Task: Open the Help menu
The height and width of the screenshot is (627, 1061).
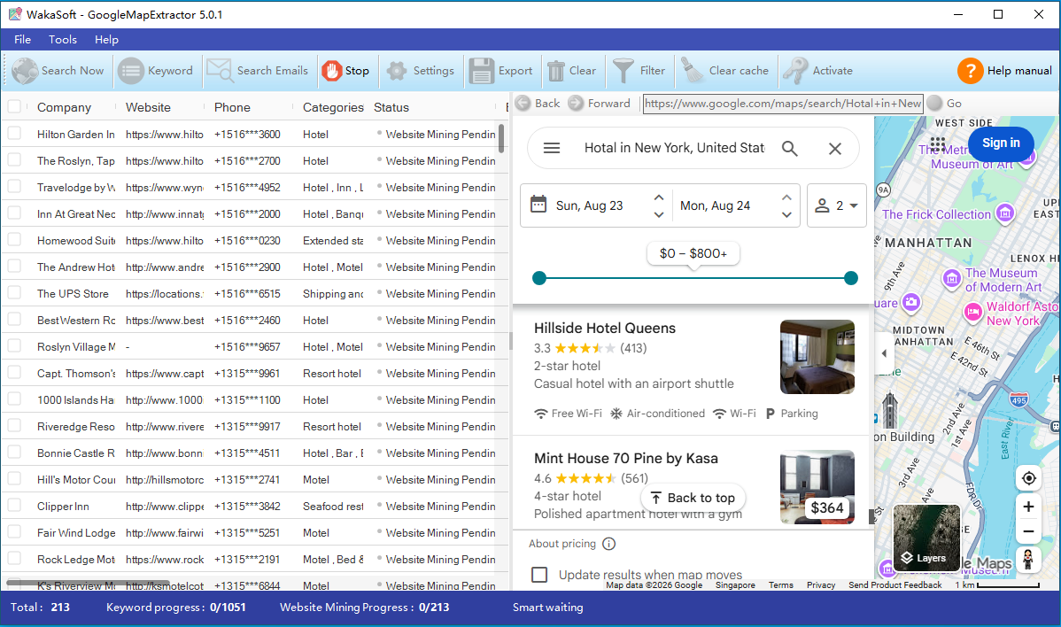Action: [106, 39]
